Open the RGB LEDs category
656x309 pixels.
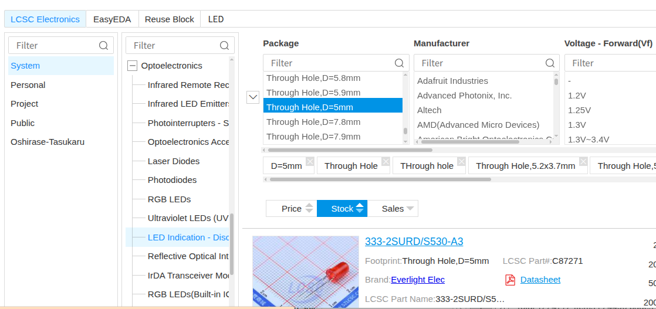coord(169,199)
